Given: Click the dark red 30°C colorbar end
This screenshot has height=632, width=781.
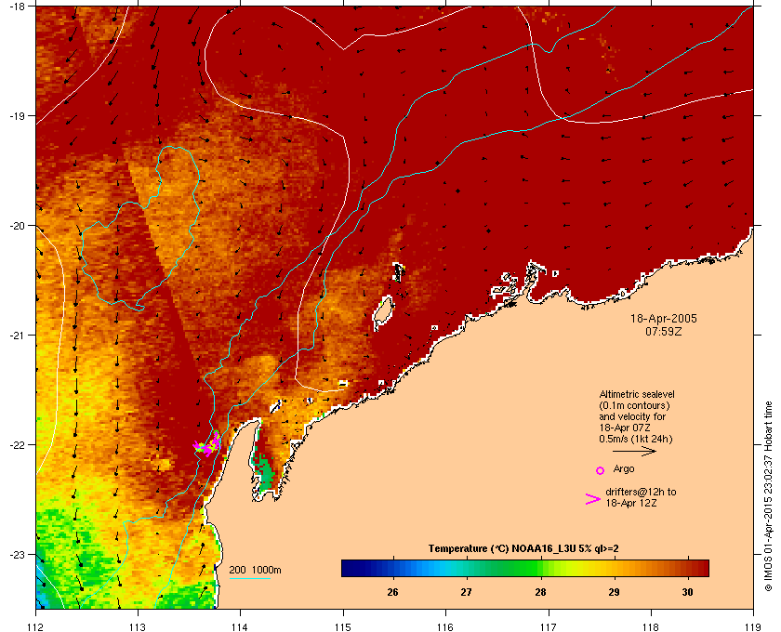Looking at the screenshot, I should [x=700, y=568].
